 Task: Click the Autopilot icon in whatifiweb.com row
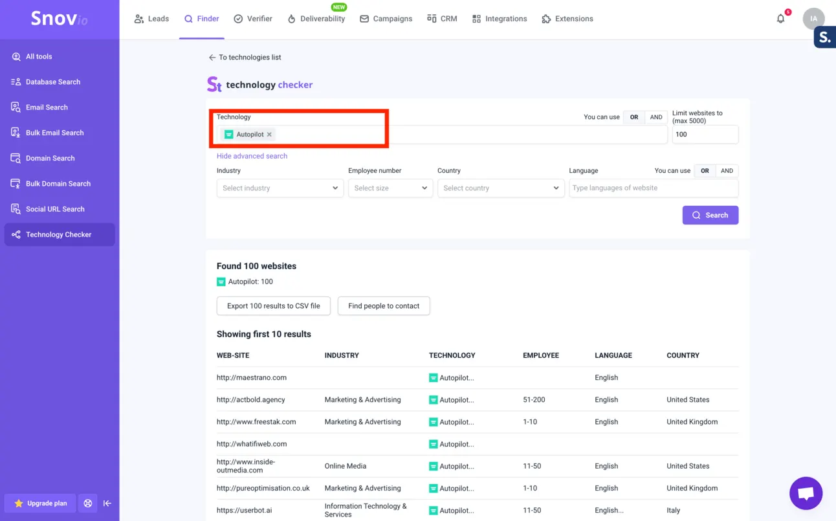(x=434, y=444)
